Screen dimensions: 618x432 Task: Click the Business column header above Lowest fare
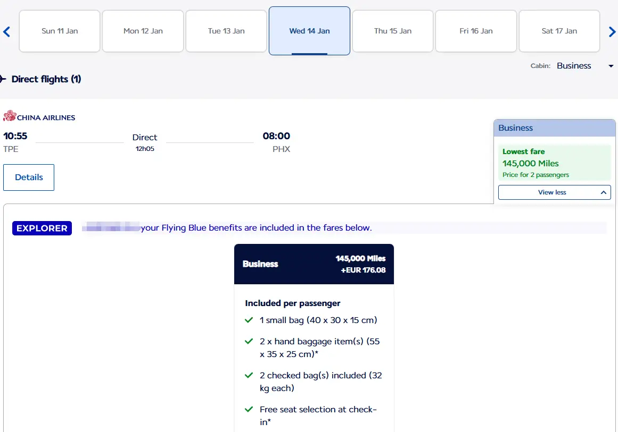click(555, 128)
